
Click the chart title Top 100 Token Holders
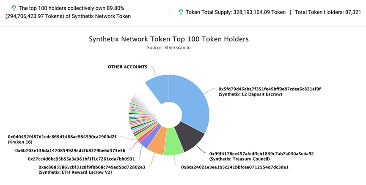[169, 39]
